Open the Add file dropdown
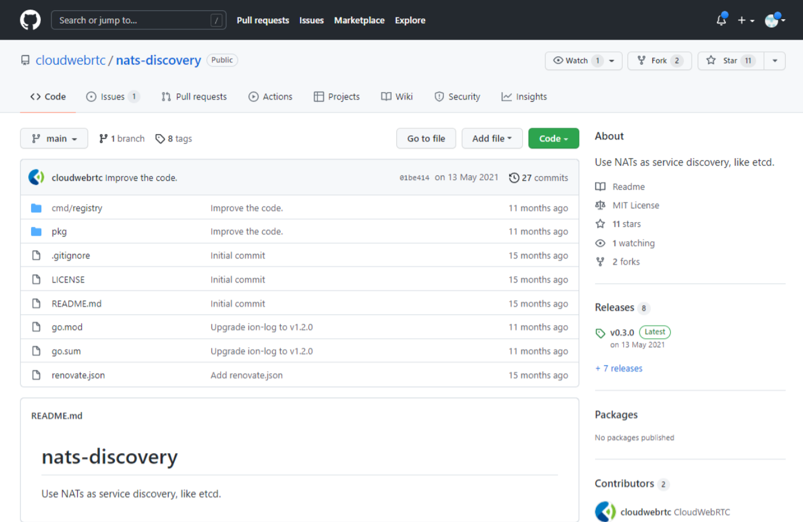 pyautogui.click(x=492, y=138)
